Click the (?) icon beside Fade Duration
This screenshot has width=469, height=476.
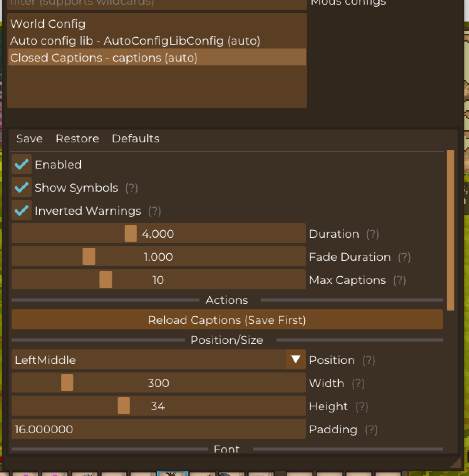tap(404, 257)
